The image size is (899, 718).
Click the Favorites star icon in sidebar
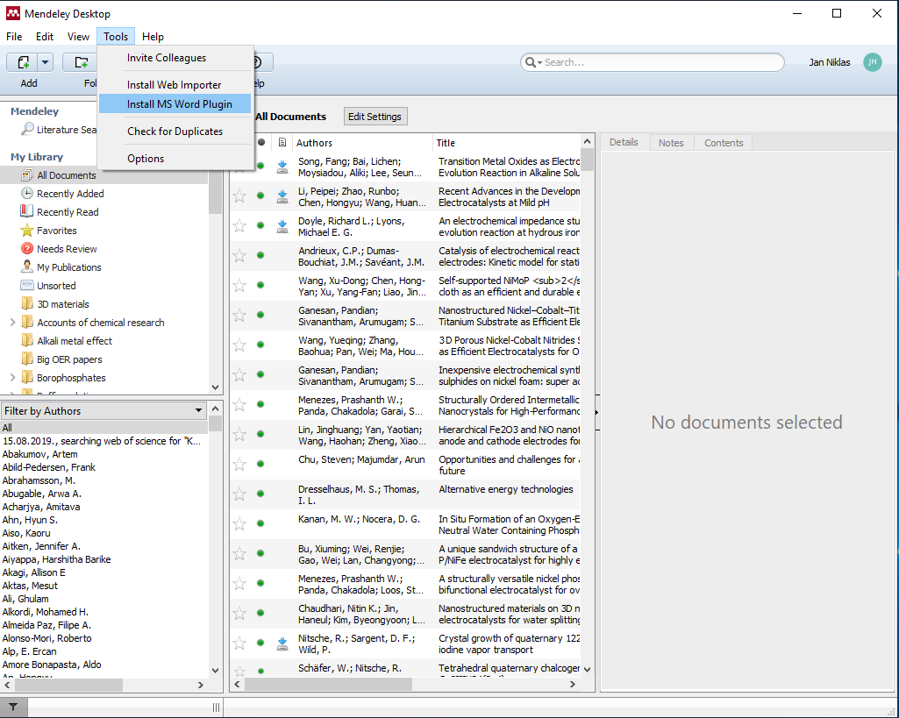27,231
